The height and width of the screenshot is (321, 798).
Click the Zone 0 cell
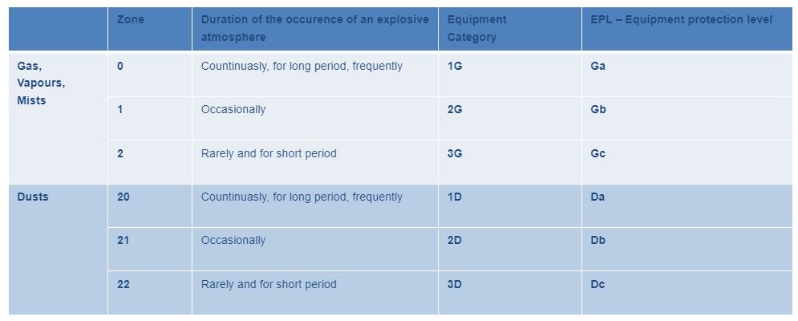pyautogui.click(x=120, y=67)
